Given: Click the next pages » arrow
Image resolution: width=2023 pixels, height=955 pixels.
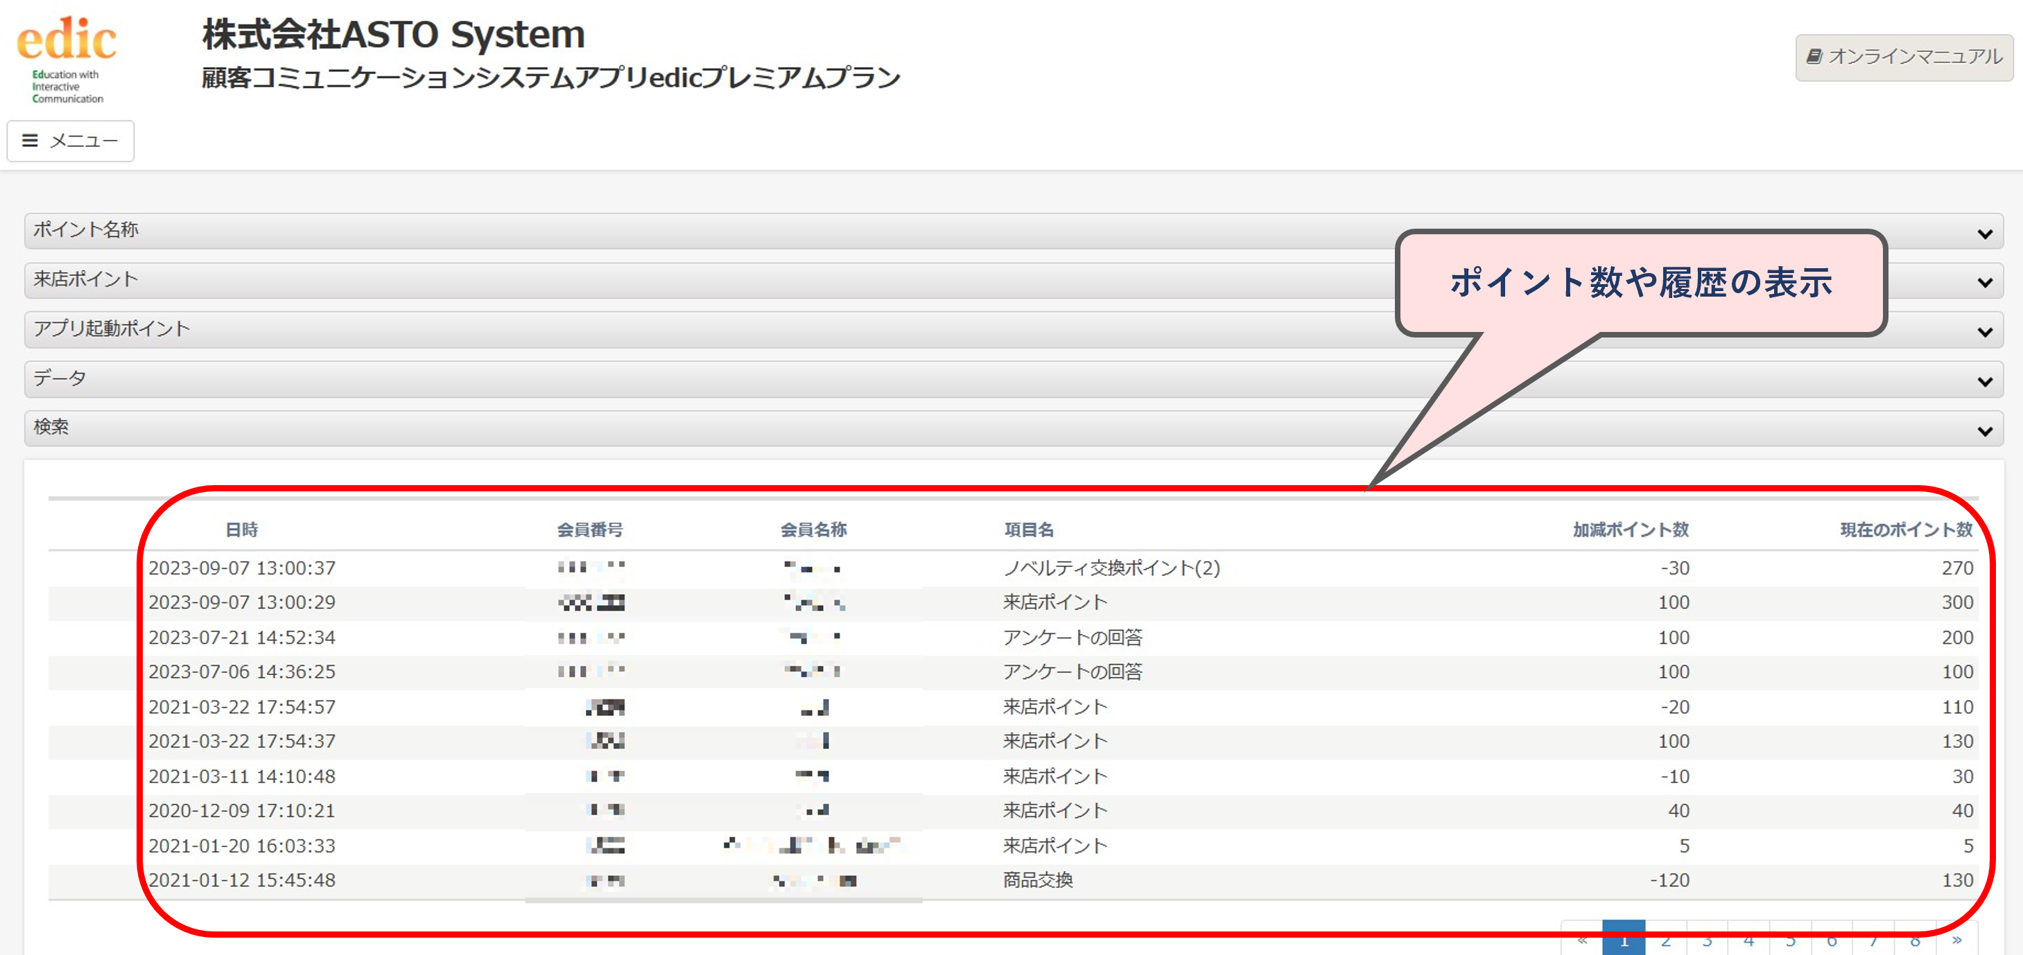Looking at the screenshot, I should (1956, 939).
